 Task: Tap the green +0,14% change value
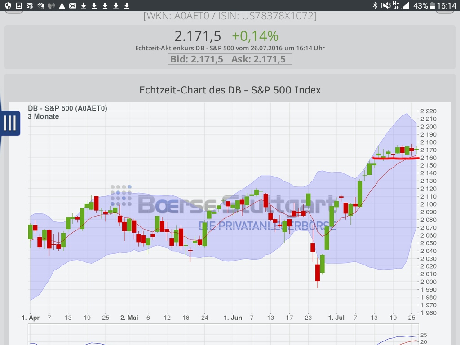tap(255, 36)
